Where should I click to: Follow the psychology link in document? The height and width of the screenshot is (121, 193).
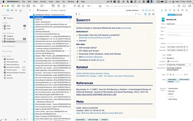pos(126,28)
